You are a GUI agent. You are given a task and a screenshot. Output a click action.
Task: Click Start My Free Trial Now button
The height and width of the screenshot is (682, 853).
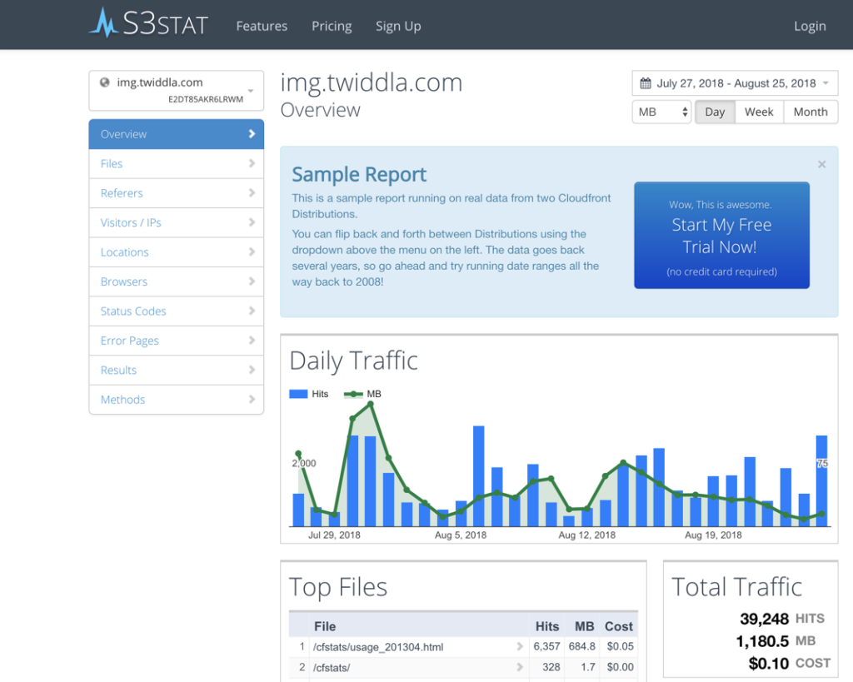pos(721,235)
